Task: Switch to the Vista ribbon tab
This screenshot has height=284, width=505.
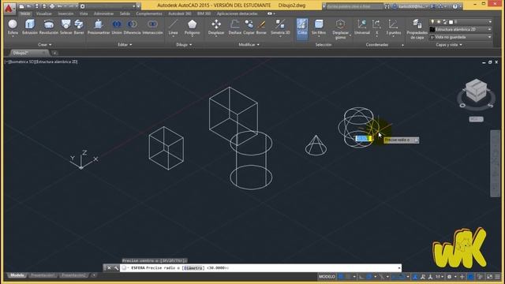Action: [84, 14]
